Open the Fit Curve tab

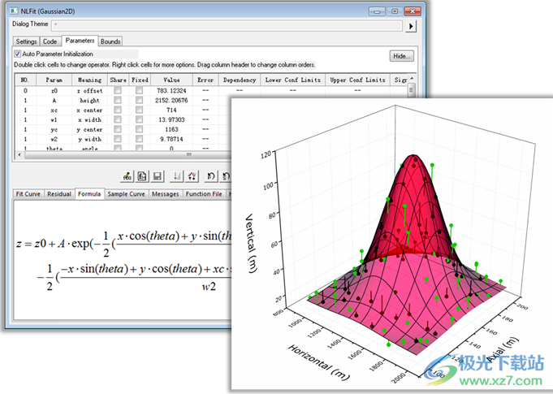point(28,194)
